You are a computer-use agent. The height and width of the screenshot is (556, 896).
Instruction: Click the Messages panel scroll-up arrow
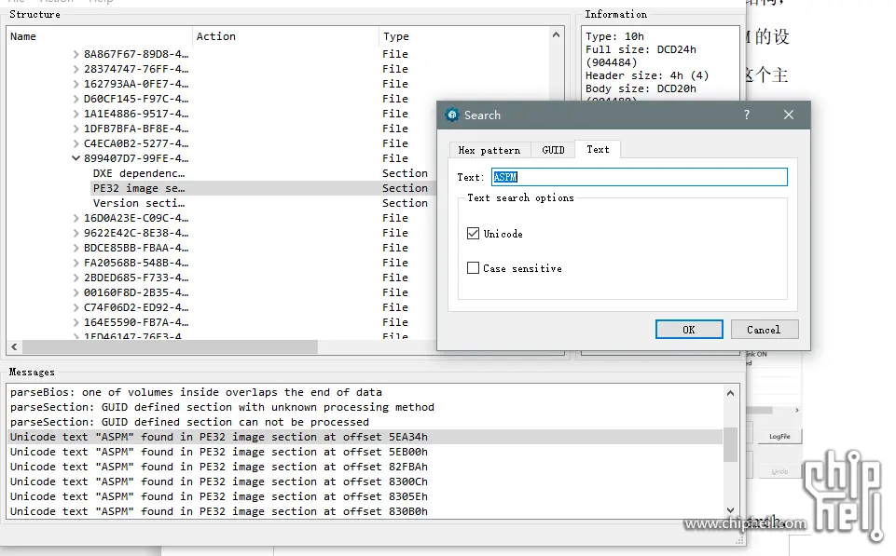click(730, 393)
